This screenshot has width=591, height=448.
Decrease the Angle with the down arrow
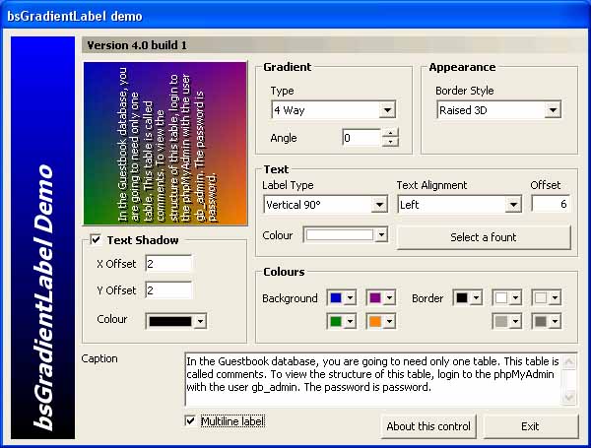[x=391, y=143]
